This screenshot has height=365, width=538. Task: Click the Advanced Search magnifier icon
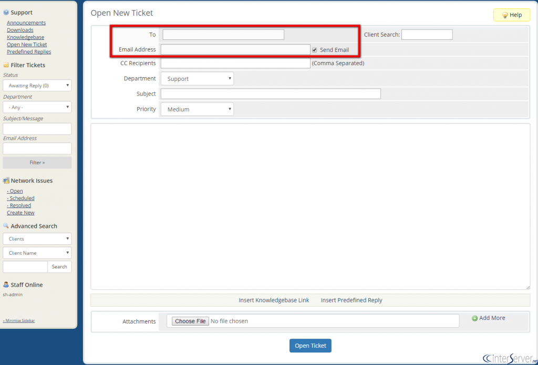[6, 226]
